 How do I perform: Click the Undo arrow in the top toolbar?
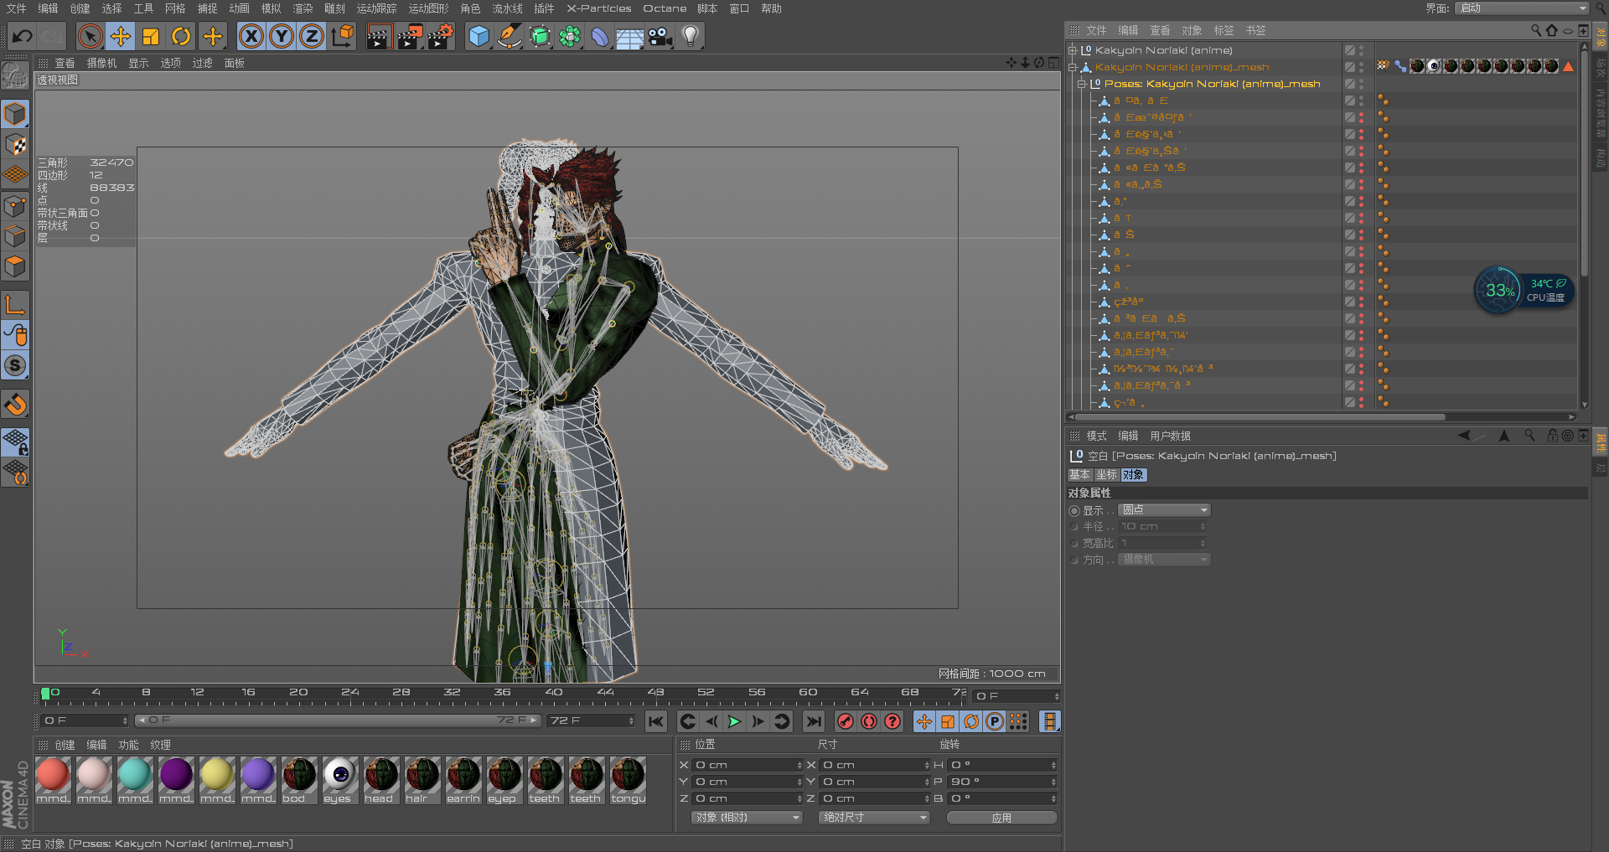pyautogui.click(x=22, y=36)
